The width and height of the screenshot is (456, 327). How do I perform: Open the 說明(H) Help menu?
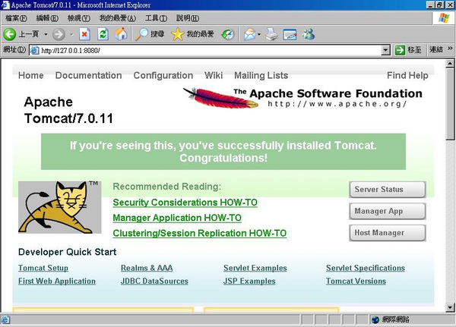[x=188, y=18]
